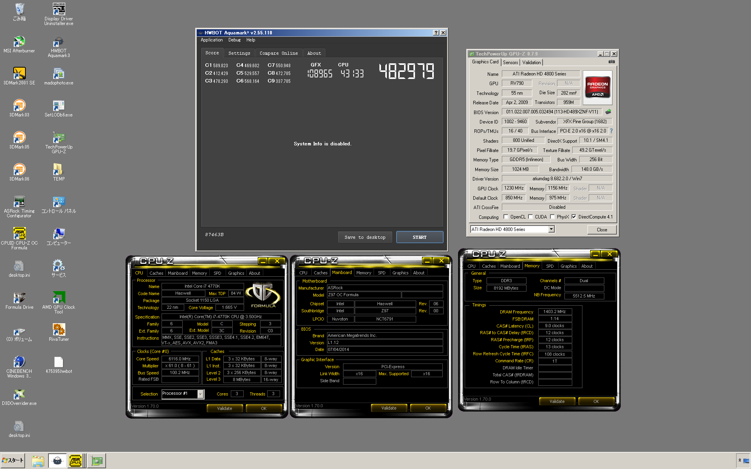This screenshot has width=751, height=469.
Task: Switch to Compare Online tab
Action: click(278, 53)
